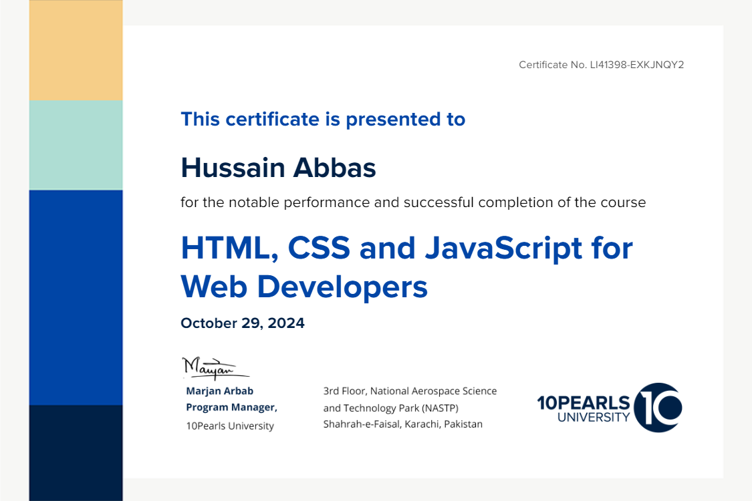Select the mint green color block

pos(76,145)
